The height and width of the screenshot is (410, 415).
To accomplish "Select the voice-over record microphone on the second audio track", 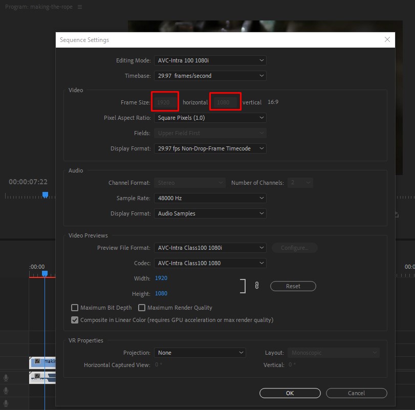I will 6,391.
